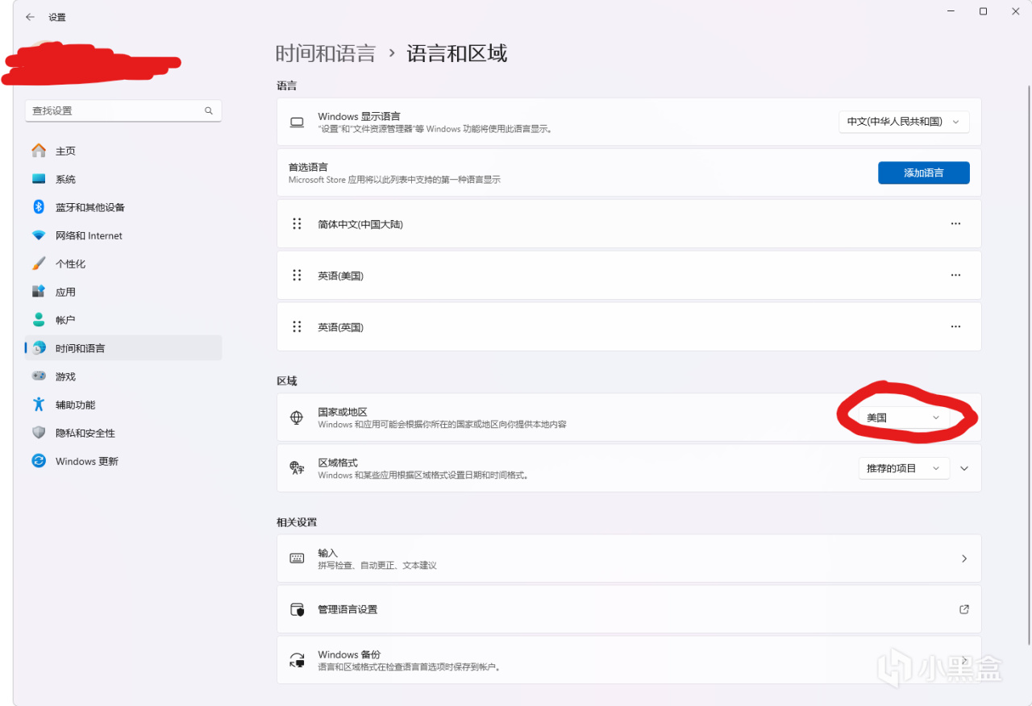1032x706 pixels.
Task: Open Windows 更新 in the sidebar
Action: click(x=123, y=461)
